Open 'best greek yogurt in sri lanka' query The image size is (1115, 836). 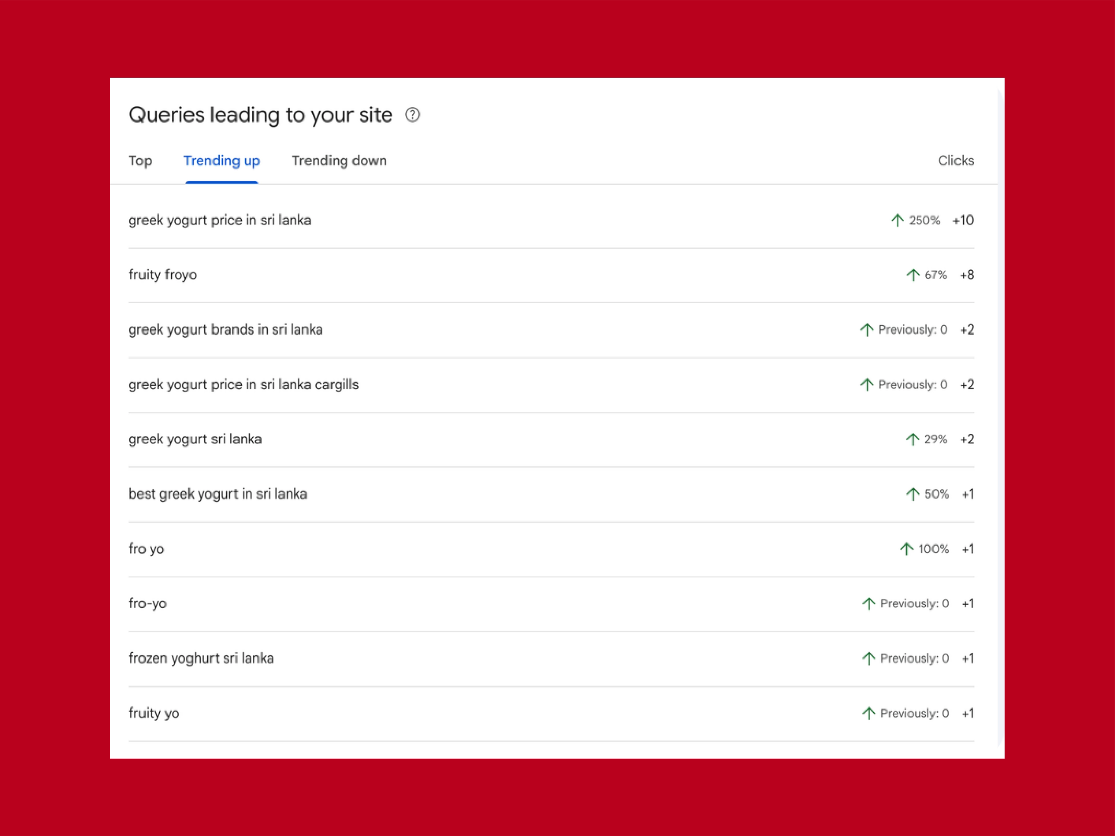(218, 494)
